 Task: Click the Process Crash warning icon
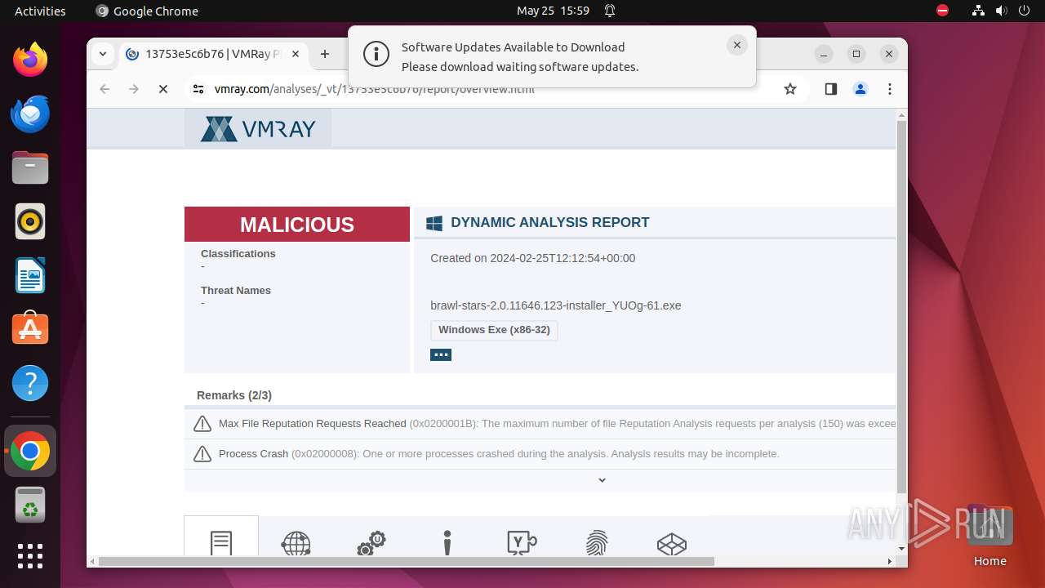(202, 454)
